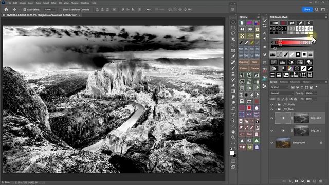329x185 pixels.
Task: Toggle the Show Transform Controls checkbox
Action: point(61,9)
